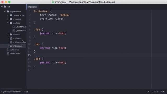
Task: Click the stylesheets folder icon
Action: click(8, 11)
